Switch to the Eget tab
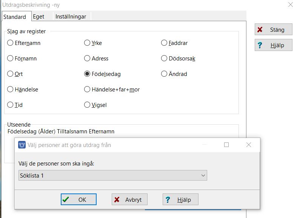The height and width of the screenshot is (218, 297). pos(38,17)
